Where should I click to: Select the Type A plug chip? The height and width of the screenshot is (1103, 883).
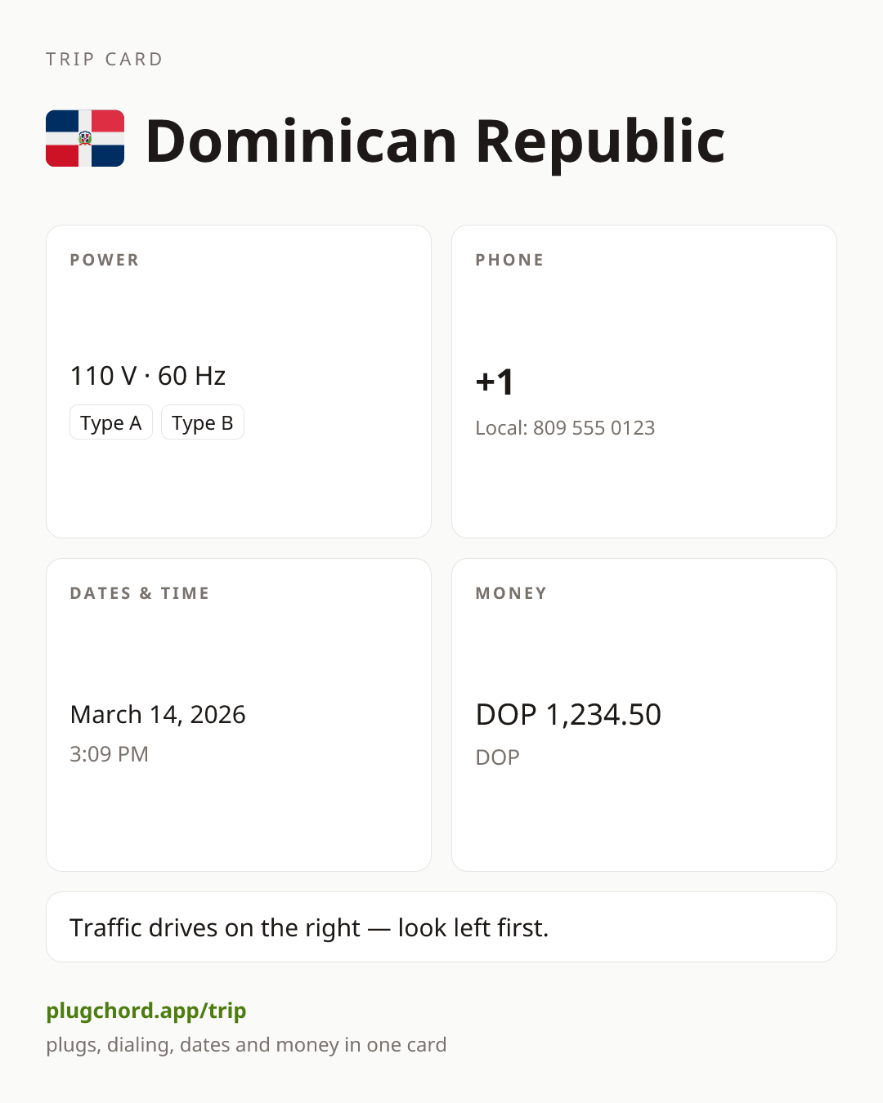click(111, 422)
